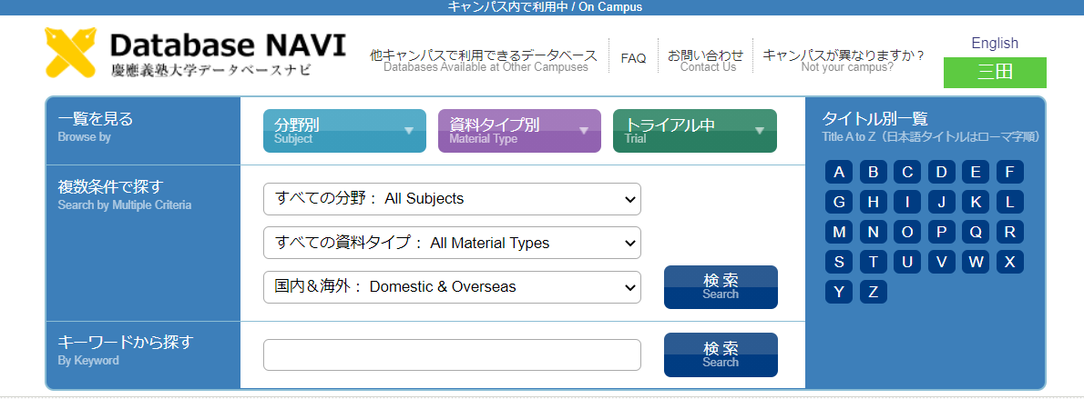Click the 'By Keyword' label
The width and height of the screenshot is (1084, 399).
[88, 360]
